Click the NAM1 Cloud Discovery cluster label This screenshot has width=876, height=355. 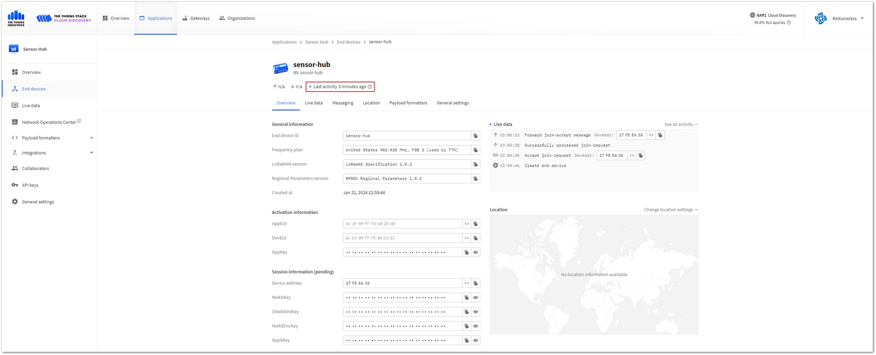coord(772,15)
